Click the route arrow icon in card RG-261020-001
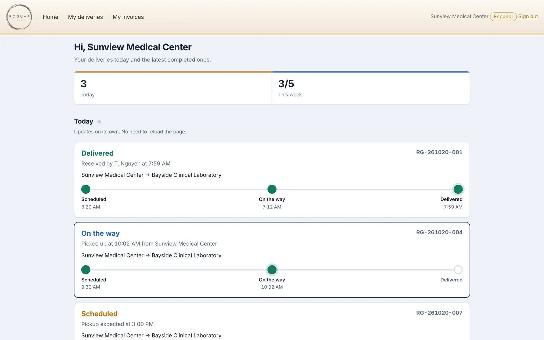Viewport: 544px width, 340px height. coord(147,175)
